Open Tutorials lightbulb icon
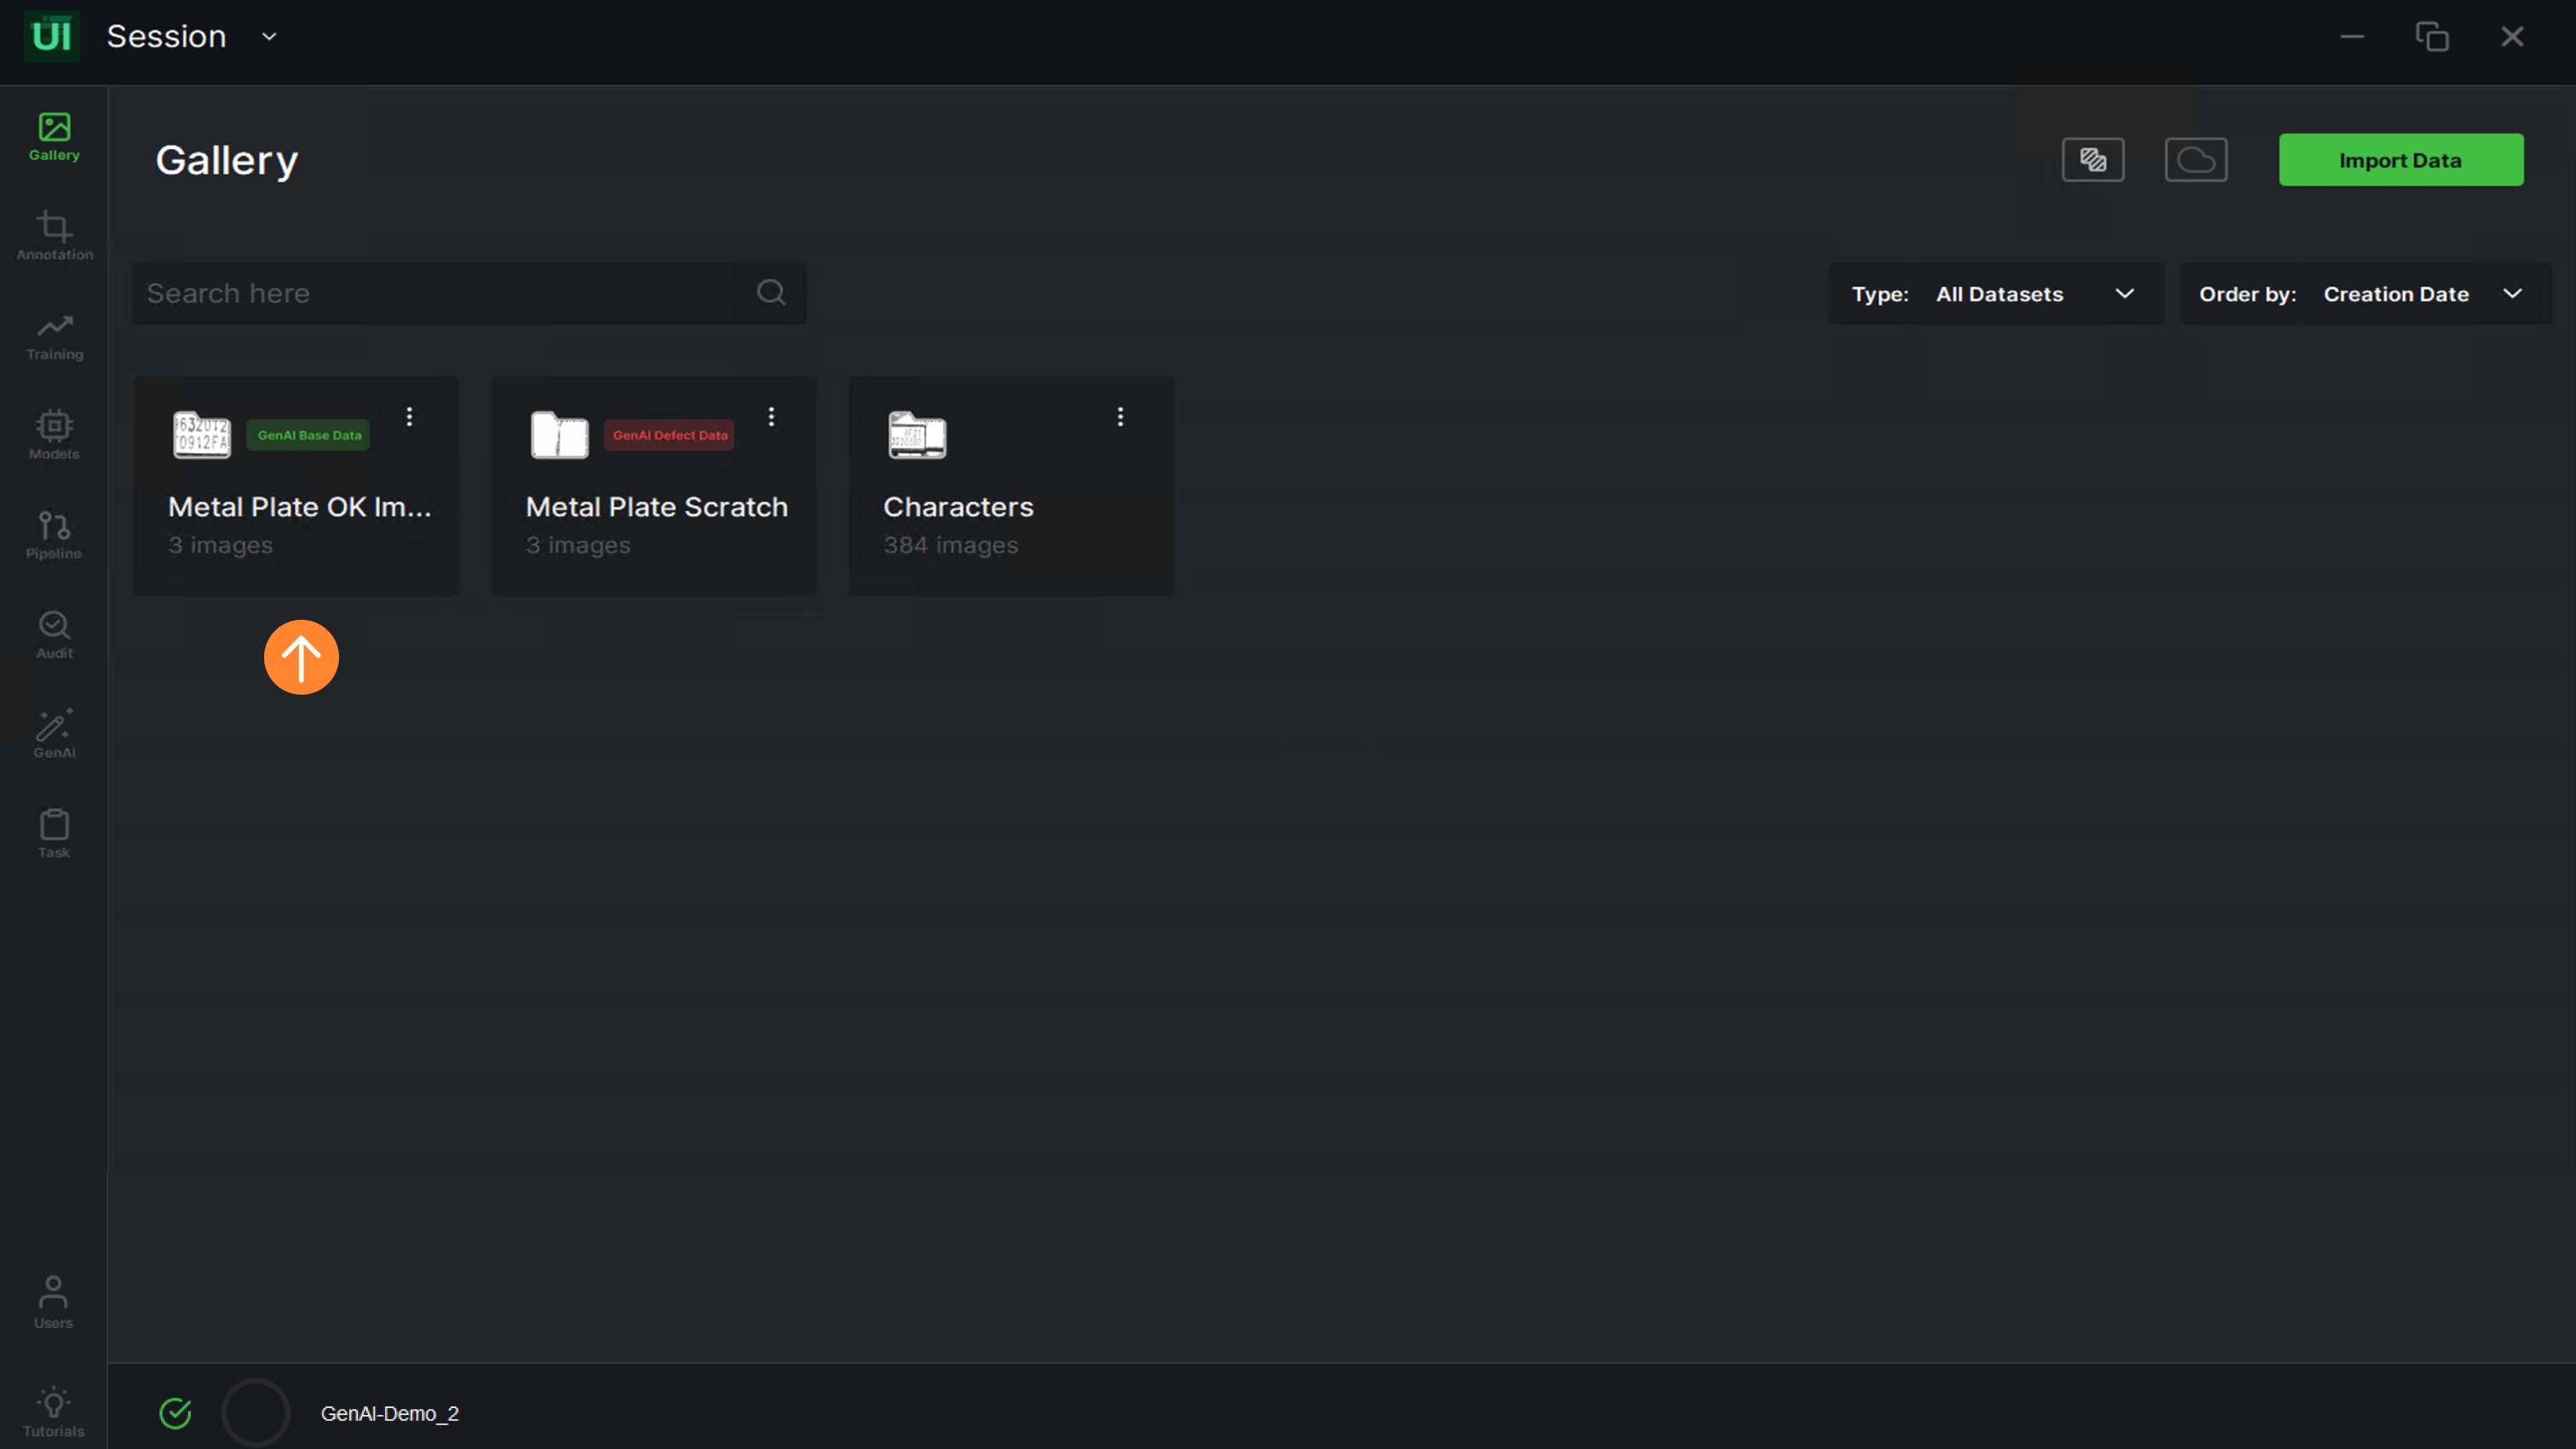 (x=54, y=1410)
